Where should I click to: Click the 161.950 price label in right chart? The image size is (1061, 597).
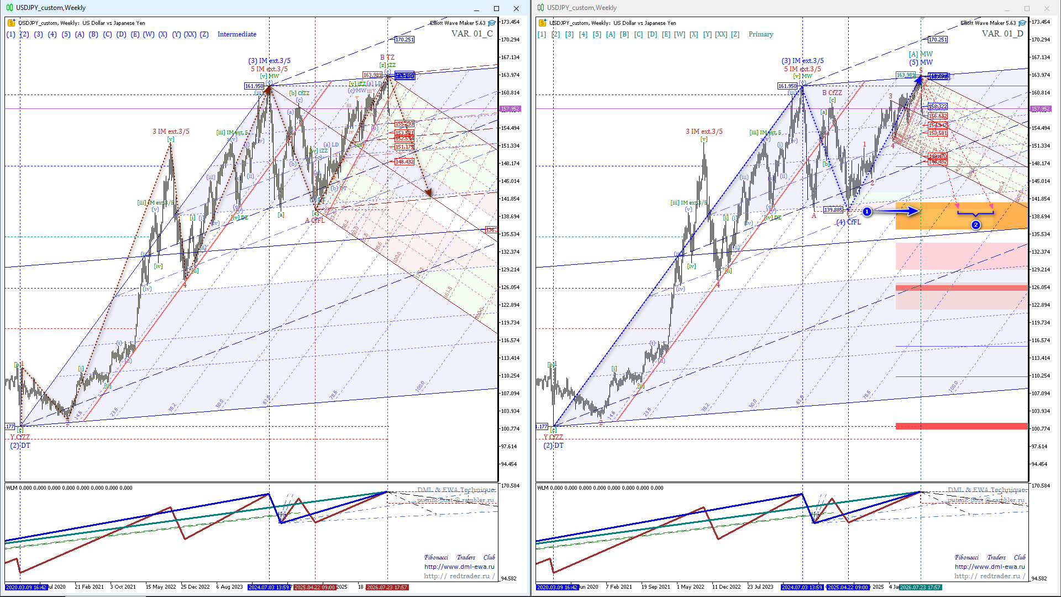(x=787, y=86)
